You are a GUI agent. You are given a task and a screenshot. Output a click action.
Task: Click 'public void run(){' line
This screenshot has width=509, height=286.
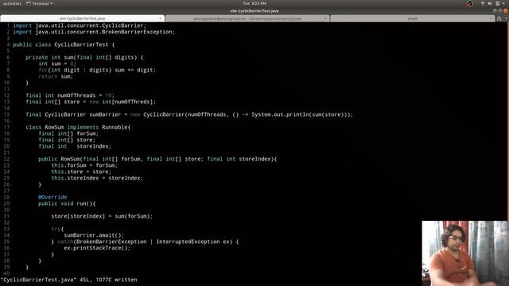[67, 203]
